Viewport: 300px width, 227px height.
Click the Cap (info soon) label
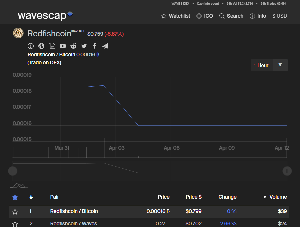tap(208, 4)
